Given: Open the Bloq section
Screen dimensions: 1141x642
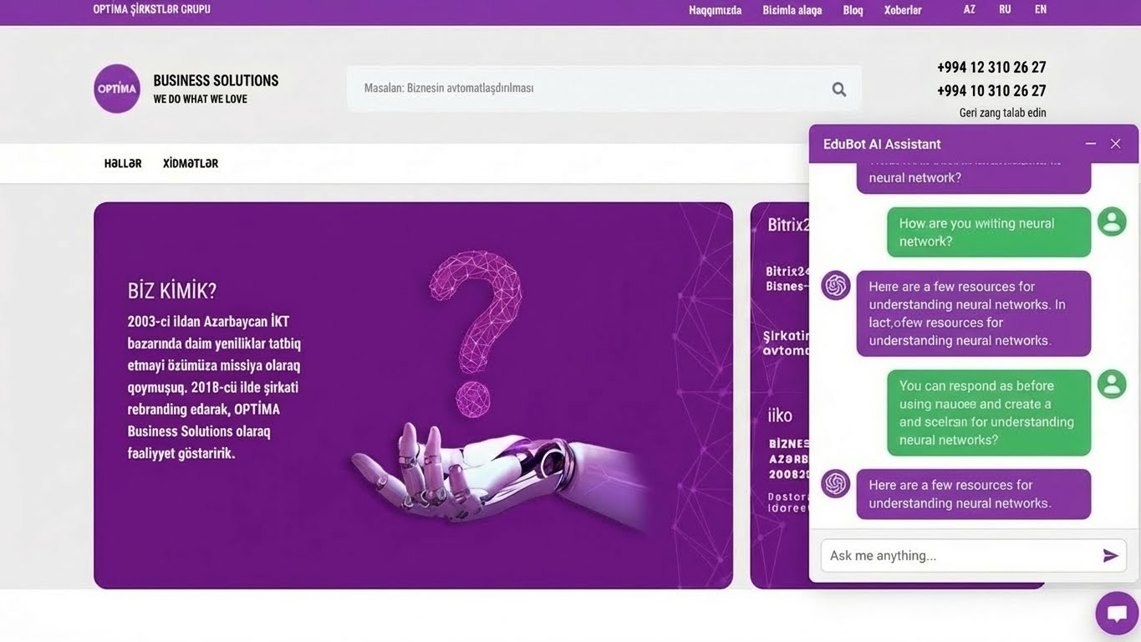Looking at the screenshot, I should (853, 9).
